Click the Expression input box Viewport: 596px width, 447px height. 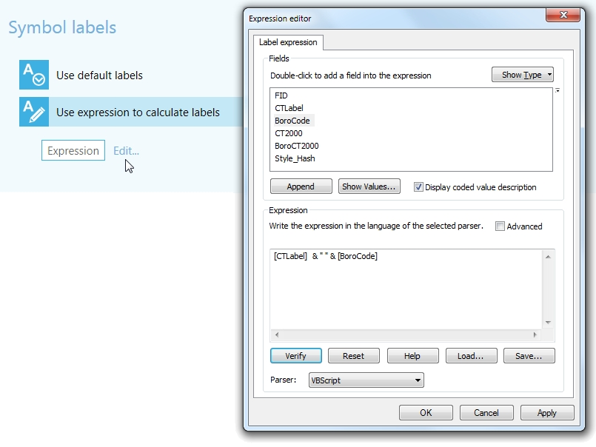73,150
